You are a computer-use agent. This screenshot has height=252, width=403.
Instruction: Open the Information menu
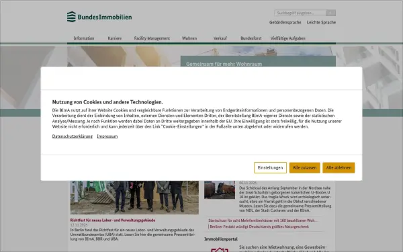(84, 38)
